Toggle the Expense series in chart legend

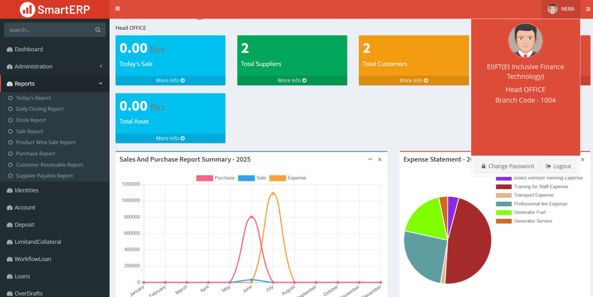(288, 178)
